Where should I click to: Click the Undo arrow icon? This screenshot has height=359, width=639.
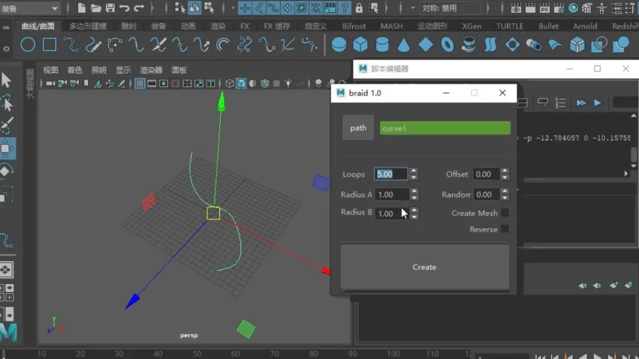tap(124, 8)
